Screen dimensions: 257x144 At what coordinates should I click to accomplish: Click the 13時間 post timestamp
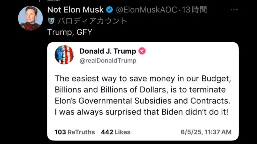pyautogui.click(x=195, y=10)
